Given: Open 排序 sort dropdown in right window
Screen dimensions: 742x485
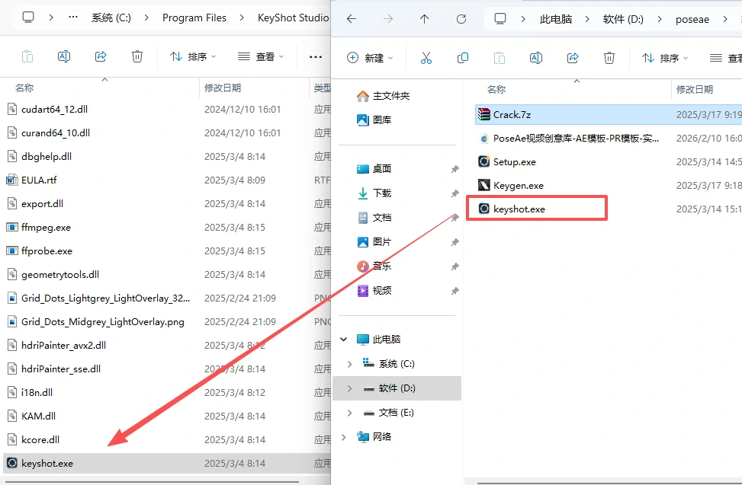Looking at the screenshot, I should pyautogui.click(x=665, y=58).
